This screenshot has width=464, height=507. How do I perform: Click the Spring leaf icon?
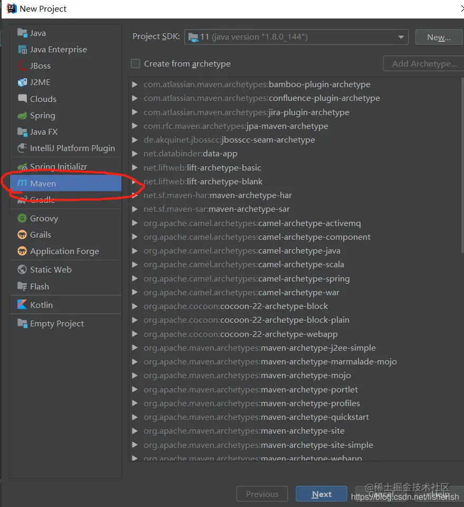click(x=22, y=116)
